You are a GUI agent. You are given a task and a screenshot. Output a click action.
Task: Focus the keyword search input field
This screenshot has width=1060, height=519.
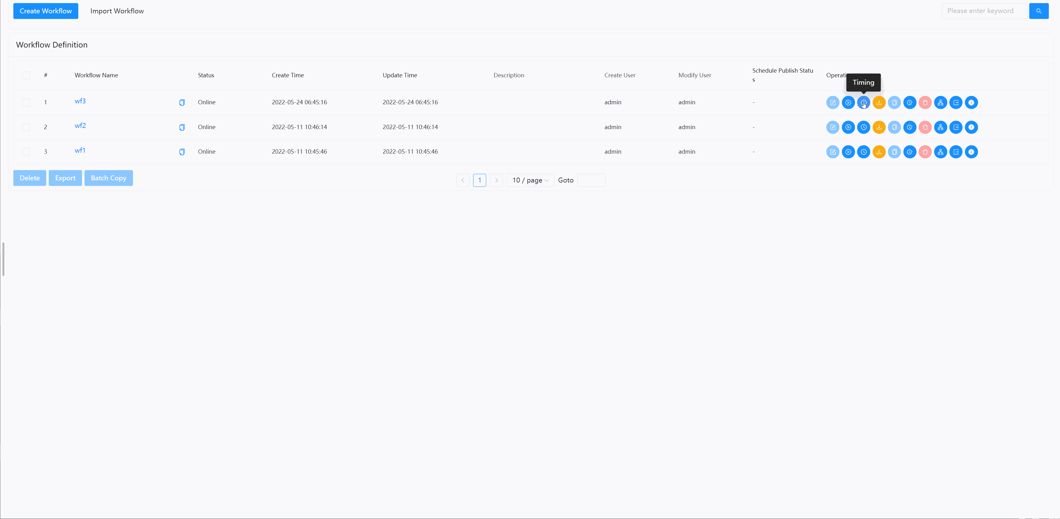[x=984, y=11]
